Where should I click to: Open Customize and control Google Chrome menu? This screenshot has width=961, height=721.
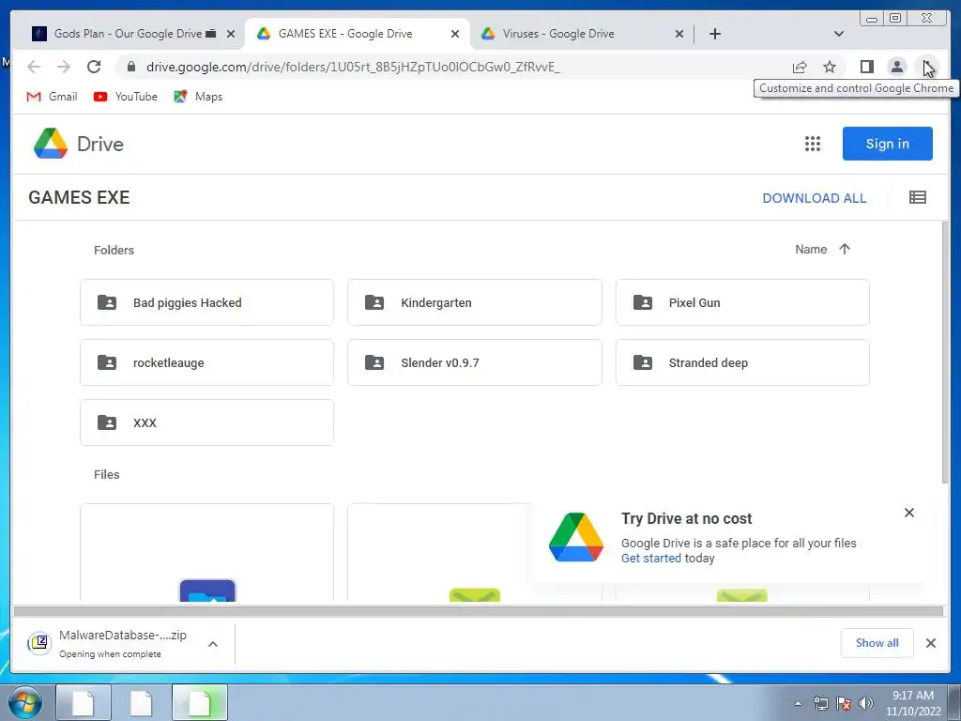pos(927,67)
